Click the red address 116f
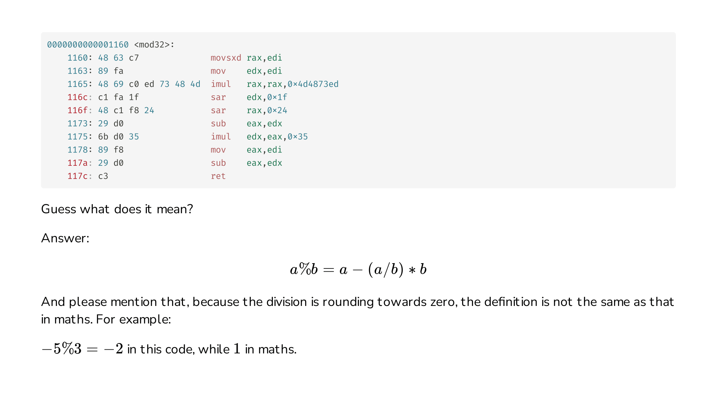The width and height of the screenshot is (717, 403). click(78, 110)
